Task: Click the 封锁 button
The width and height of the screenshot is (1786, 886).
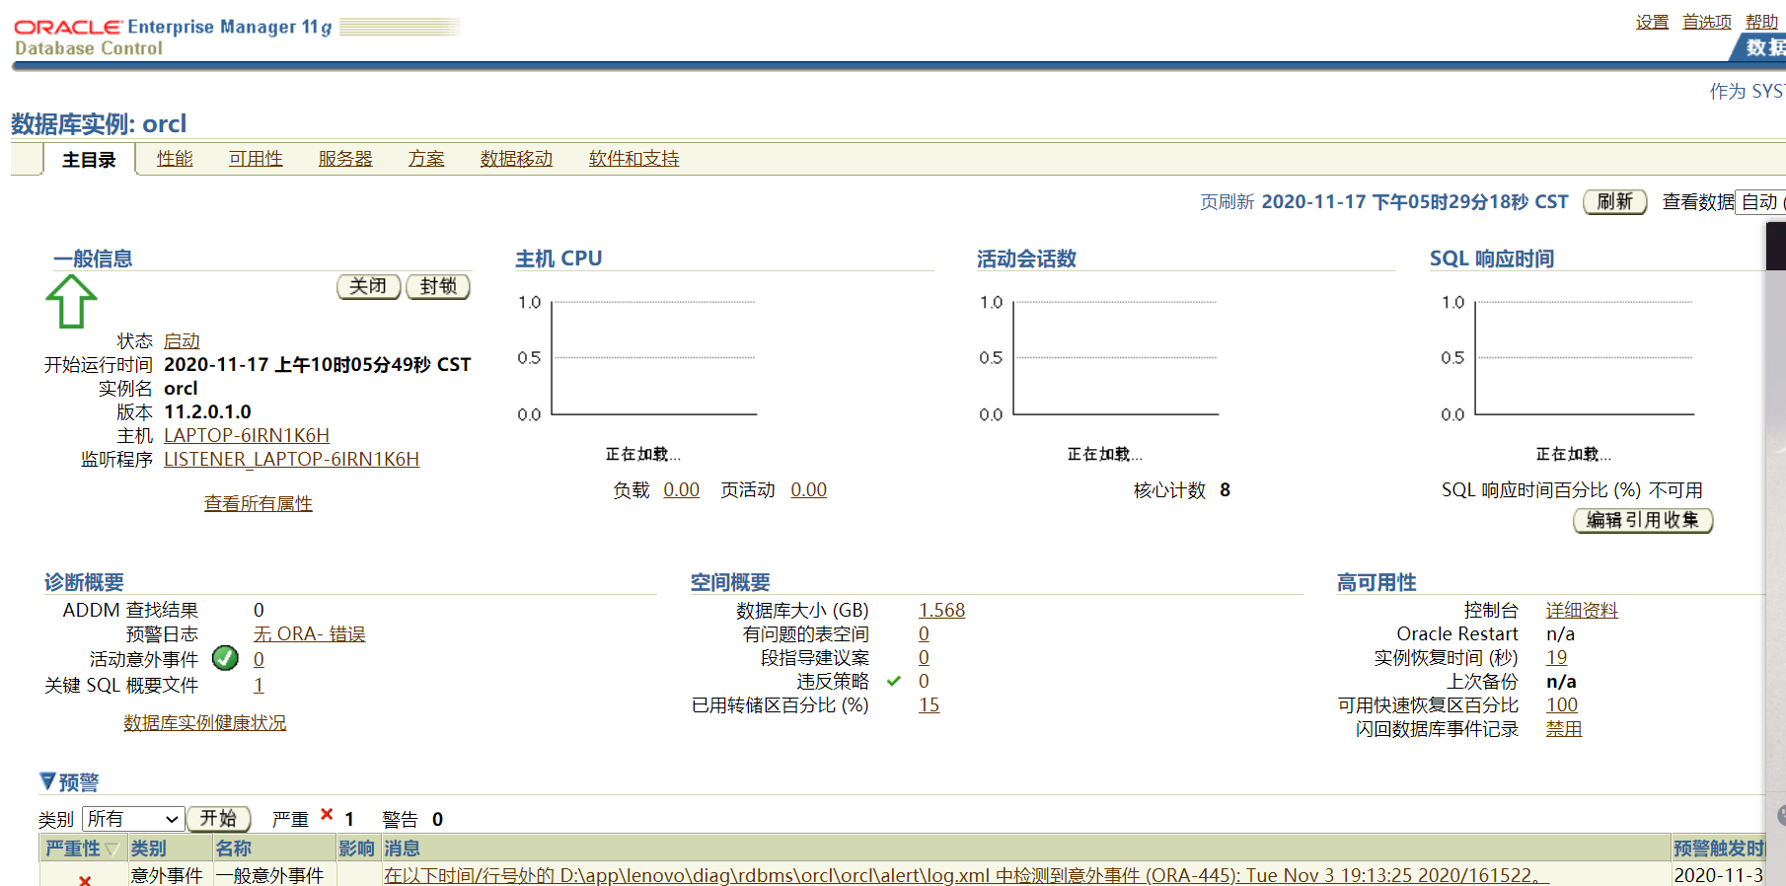Action: click(438, 286)
